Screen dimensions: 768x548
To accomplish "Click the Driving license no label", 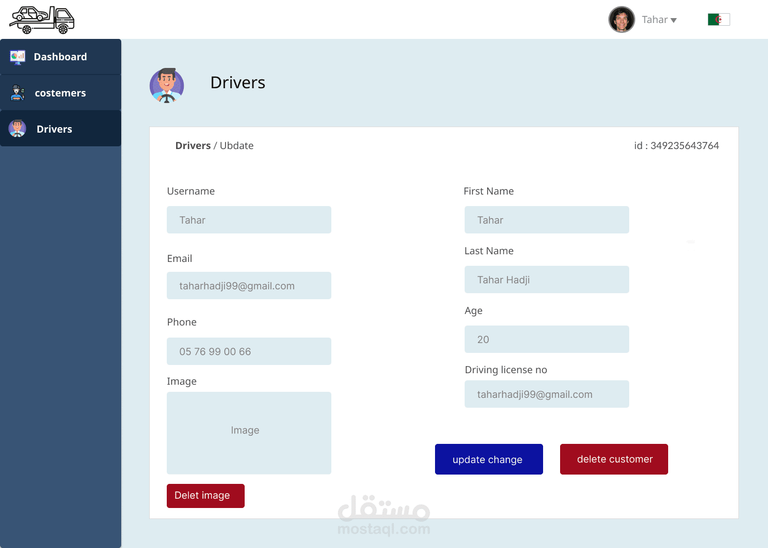I will [506, 370].
